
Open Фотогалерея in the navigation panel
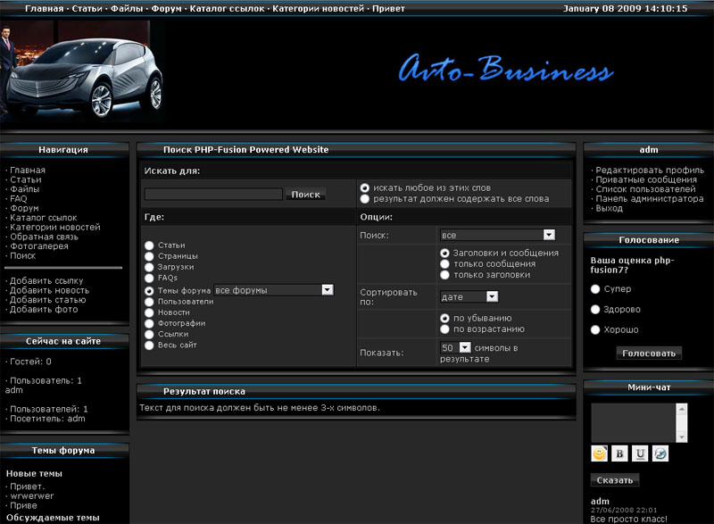pos(39,246)
